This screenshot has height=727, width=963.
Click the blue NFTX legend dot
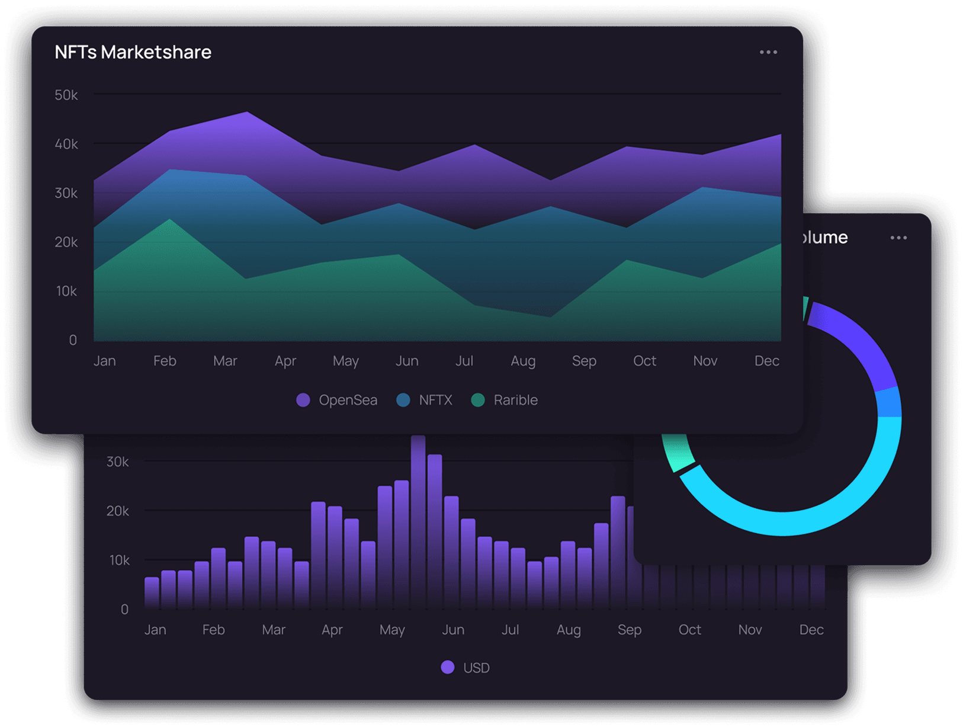coord(403,400)
